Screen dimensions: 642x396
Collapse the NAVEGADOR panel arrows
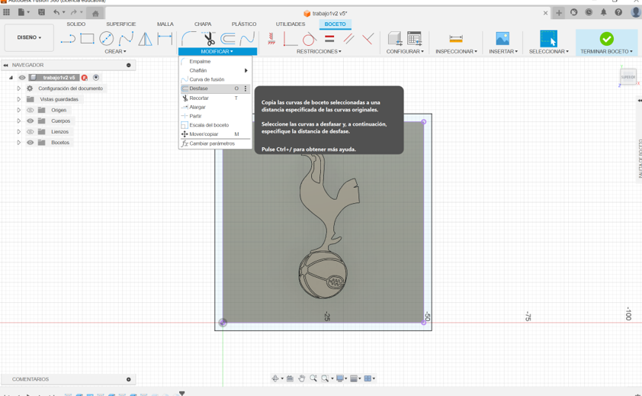(x=6, y=65)
